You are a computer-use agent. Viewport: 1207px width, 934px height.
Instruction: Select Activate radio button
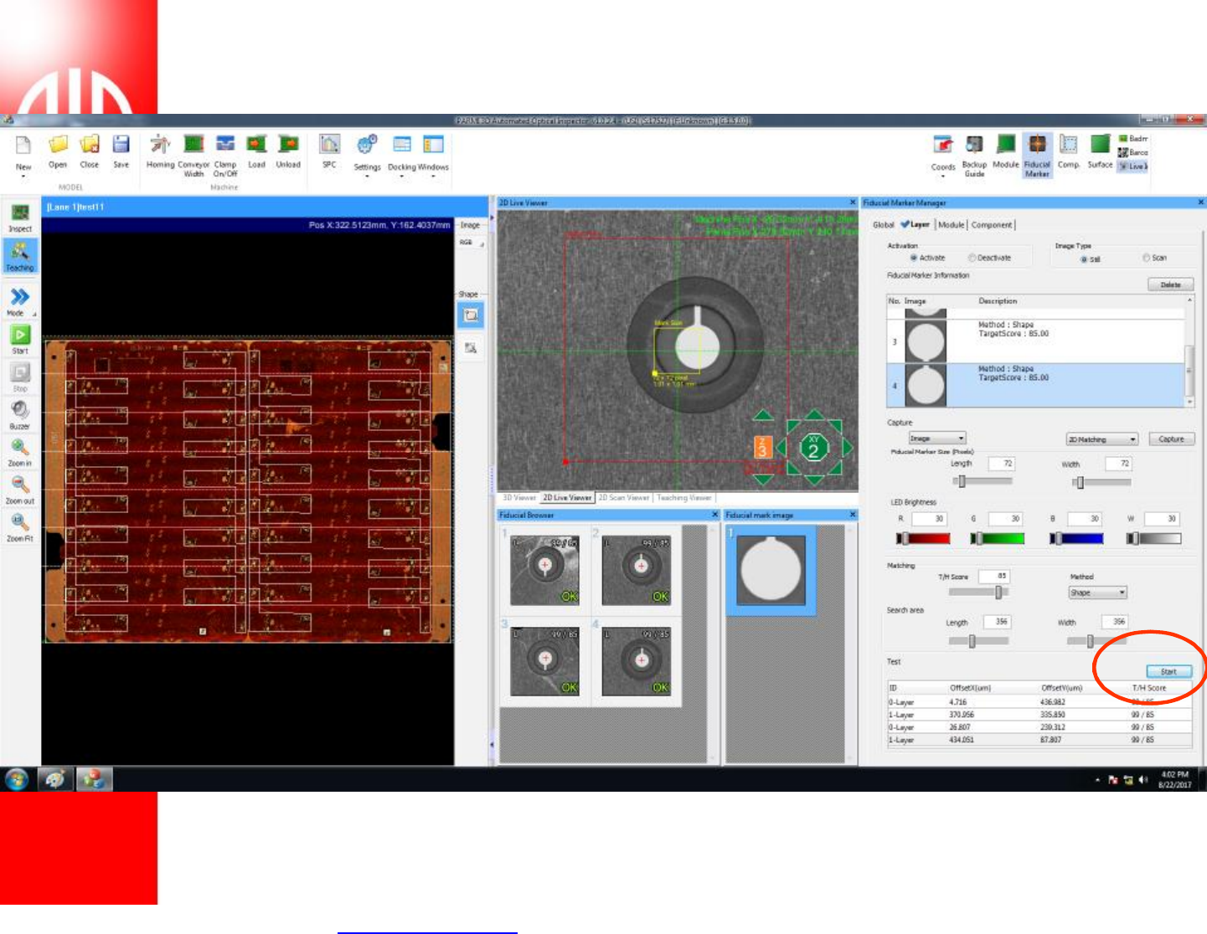click(914, 258)
